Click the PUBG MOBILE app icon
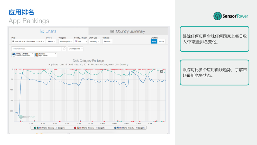 pos(14,55)
